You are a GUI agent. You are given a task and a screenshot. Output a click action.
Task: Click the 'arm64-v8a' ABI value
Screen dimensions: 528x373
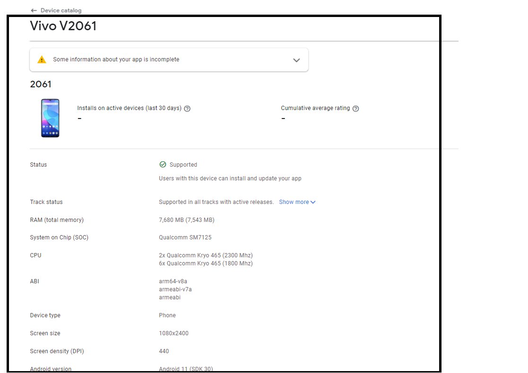click(x=173, y=281)
